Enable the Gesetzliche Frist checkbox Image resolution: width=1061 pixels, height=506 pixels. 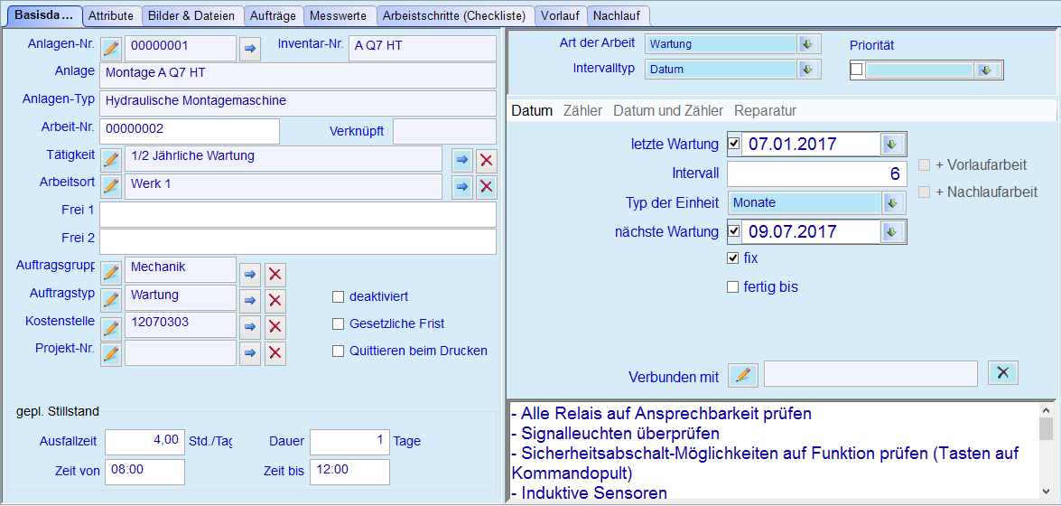click(338, 323)
